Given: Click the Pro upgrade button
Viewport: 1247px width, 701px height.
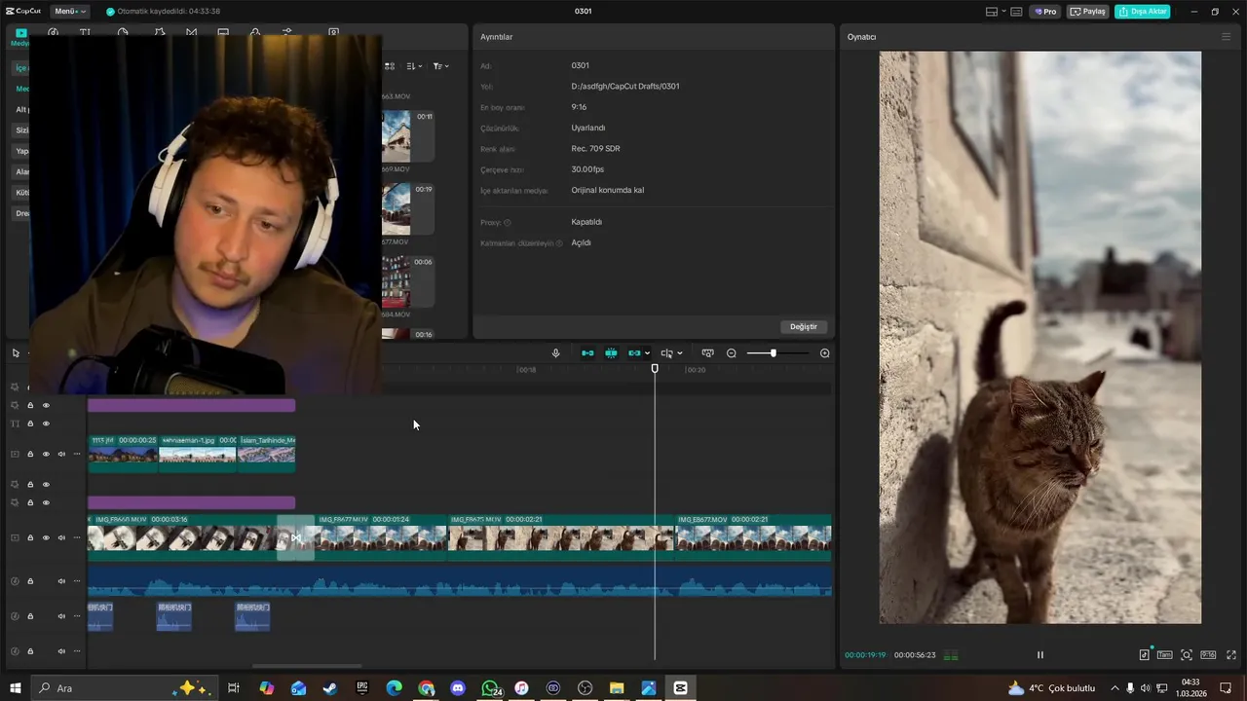Looking at the screenshot, I should [1045, 12].
